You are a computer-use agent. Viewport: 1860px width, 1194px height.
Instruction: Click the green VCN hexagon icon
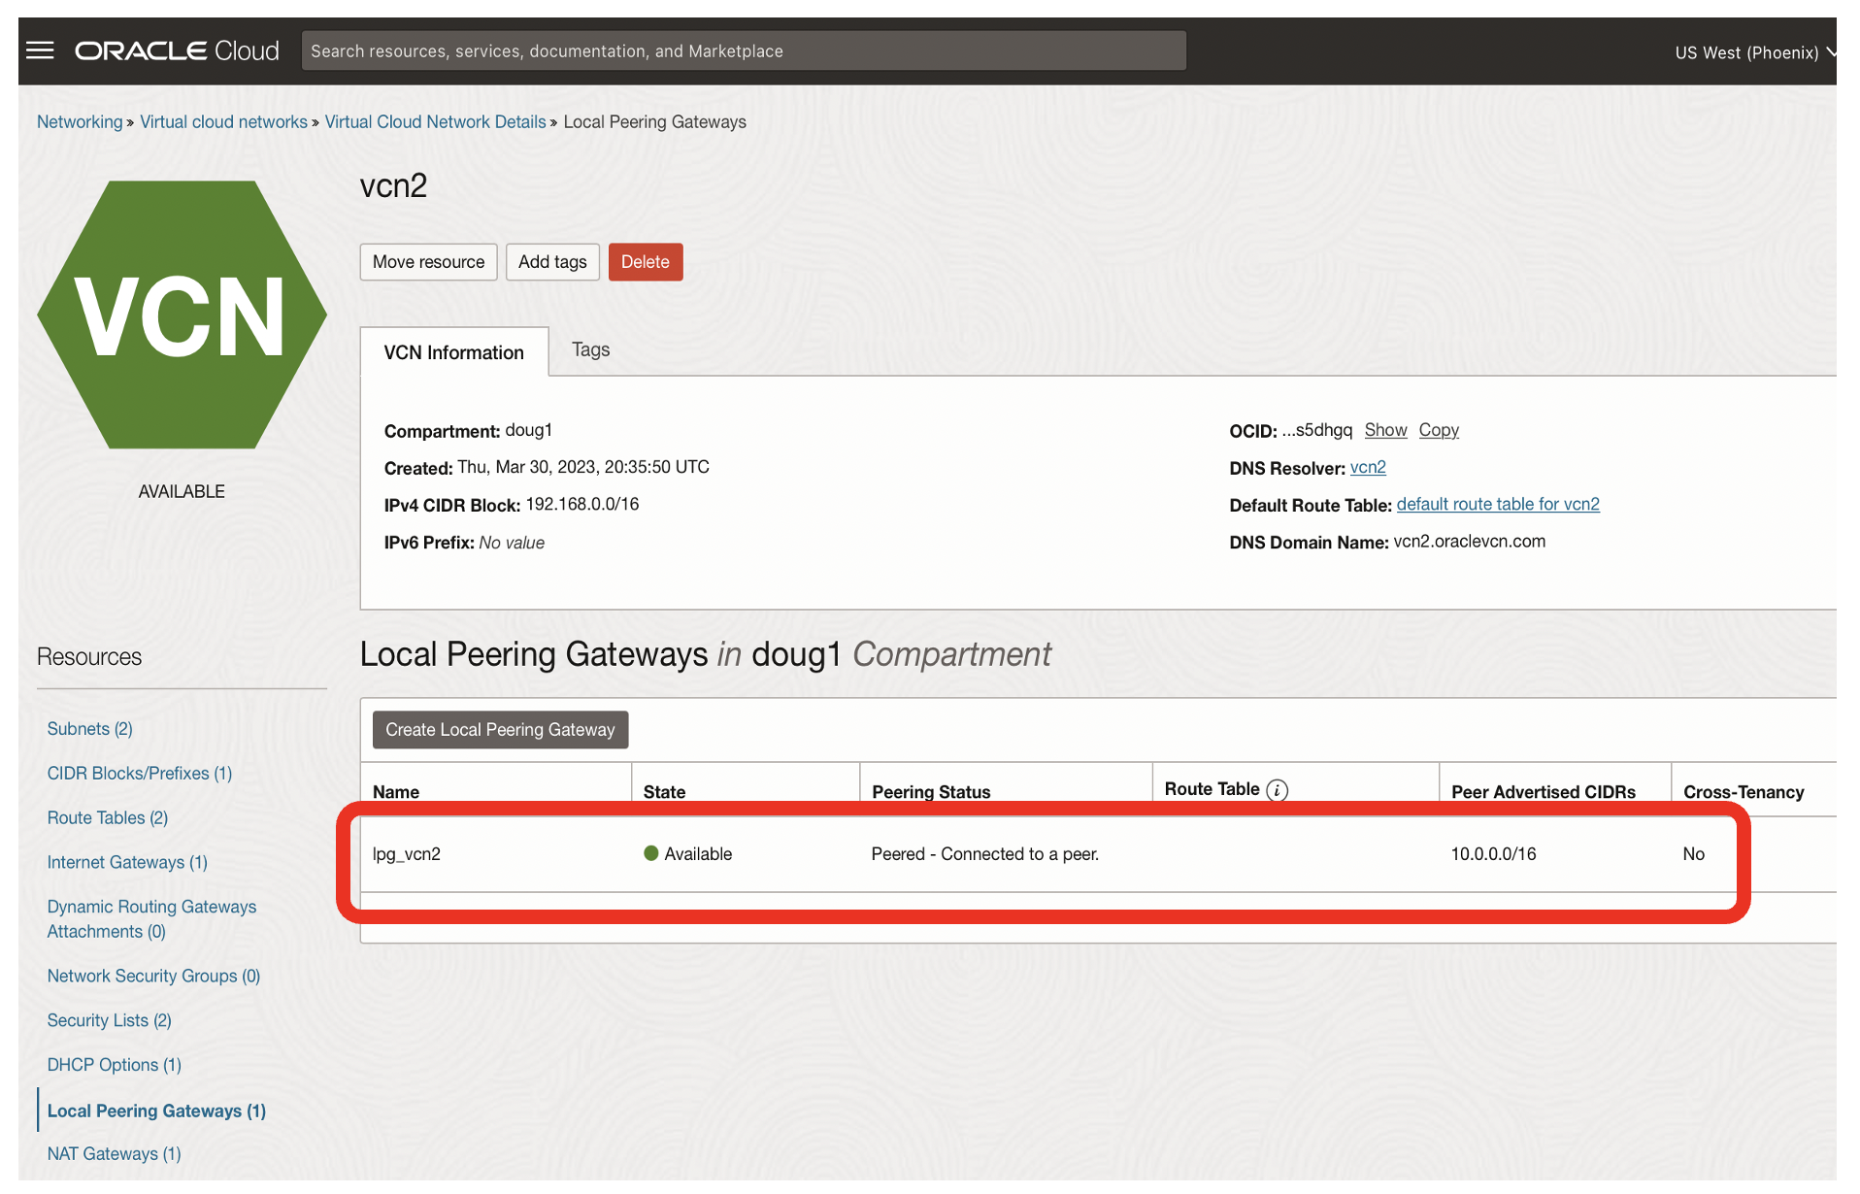(x=182, y=315)
